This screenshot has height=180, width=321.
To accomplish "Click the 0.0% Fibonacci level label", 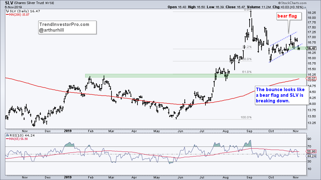I will coord(248,10).
